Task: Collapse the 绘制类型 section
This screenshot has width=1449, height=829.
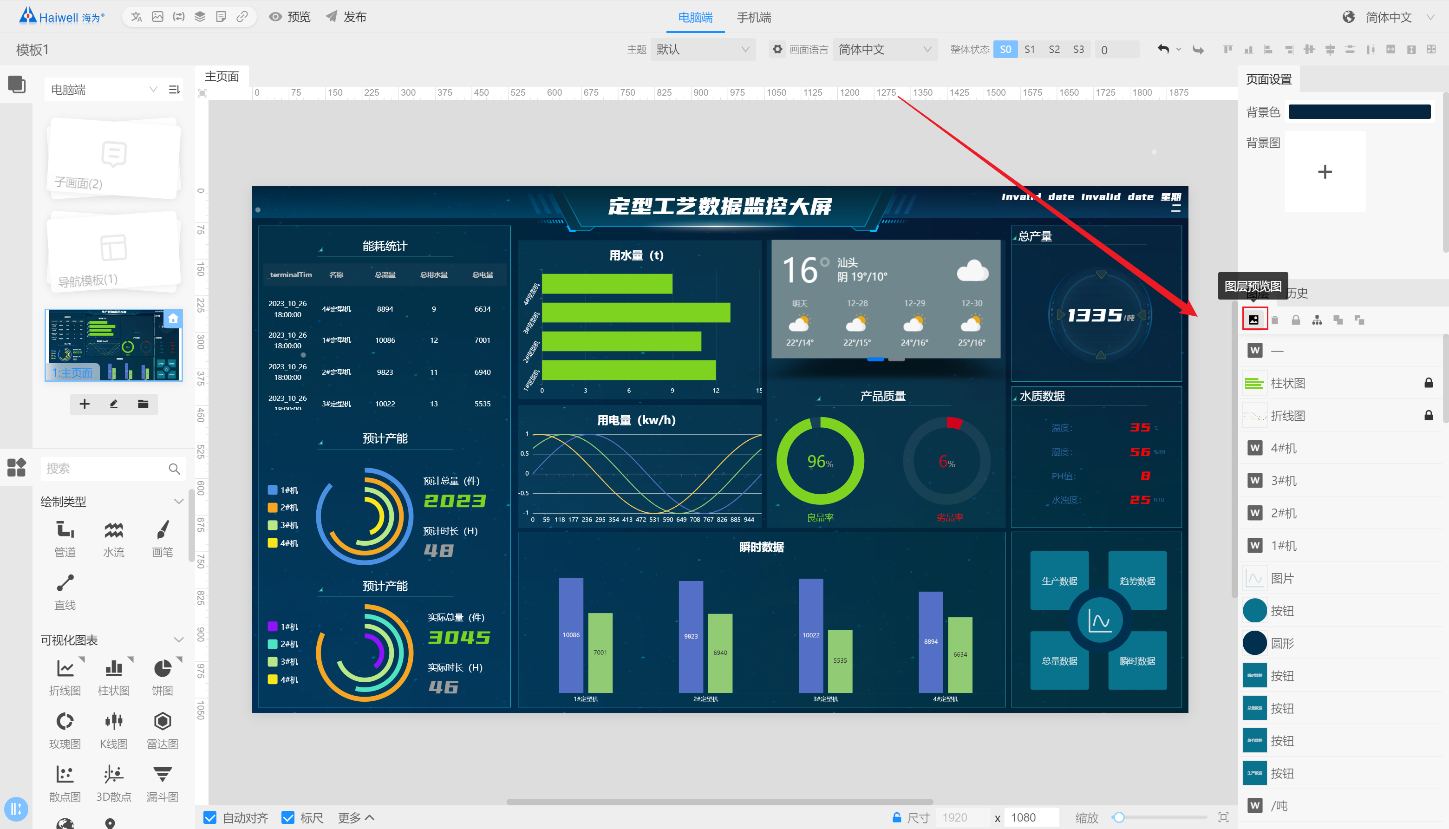Action: [179, 501]
